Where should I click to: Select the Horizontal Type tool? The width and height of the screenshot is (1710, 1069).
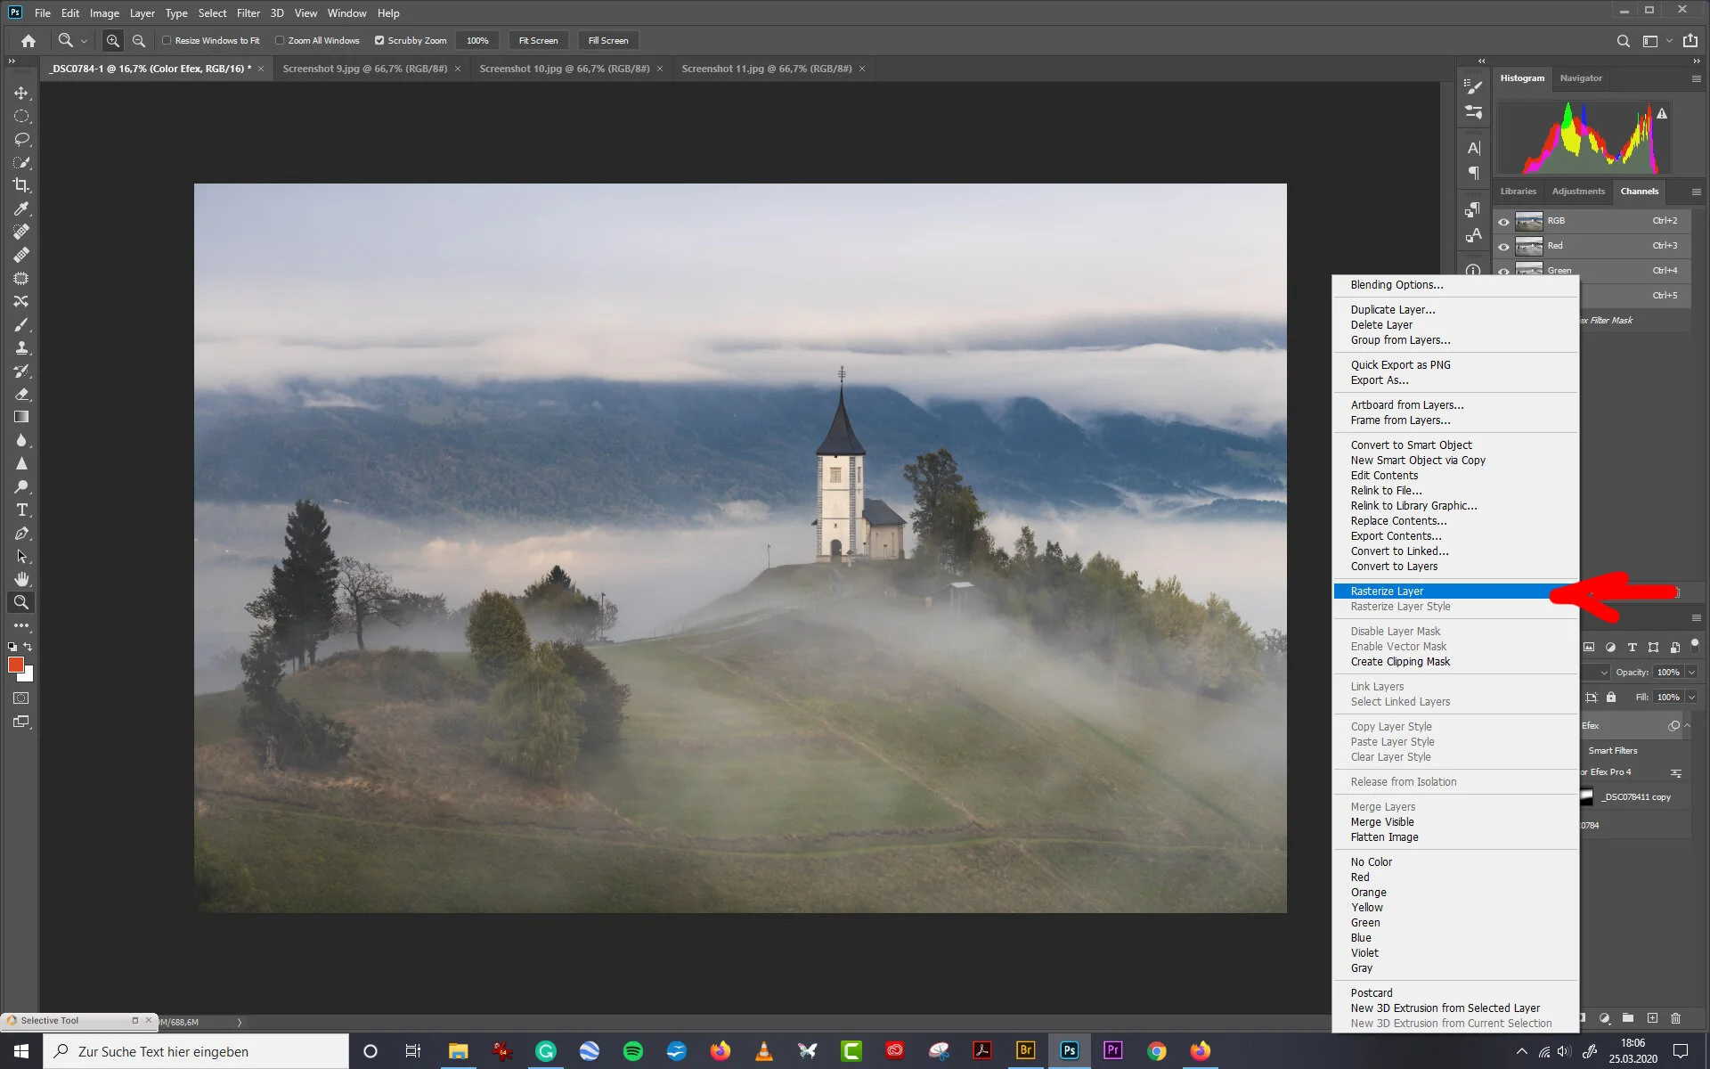point(21,510)
